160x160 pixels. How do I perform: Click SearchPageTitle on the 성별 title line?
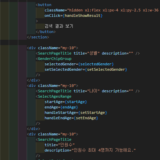click(54, 53)
